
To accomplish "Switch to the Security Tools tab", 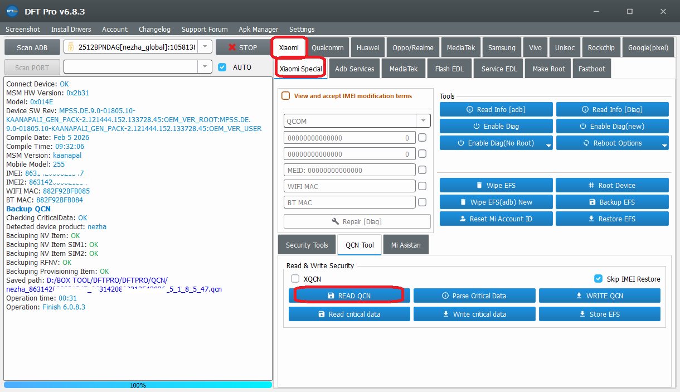I will pyautogui.click(x=307, y=245).
